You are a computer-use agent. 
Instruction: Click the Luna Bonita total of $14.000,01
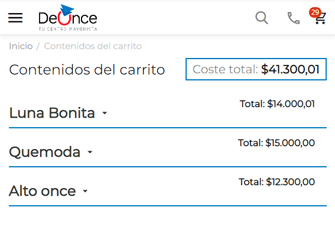pyautogui.click(x=277, y=104)
